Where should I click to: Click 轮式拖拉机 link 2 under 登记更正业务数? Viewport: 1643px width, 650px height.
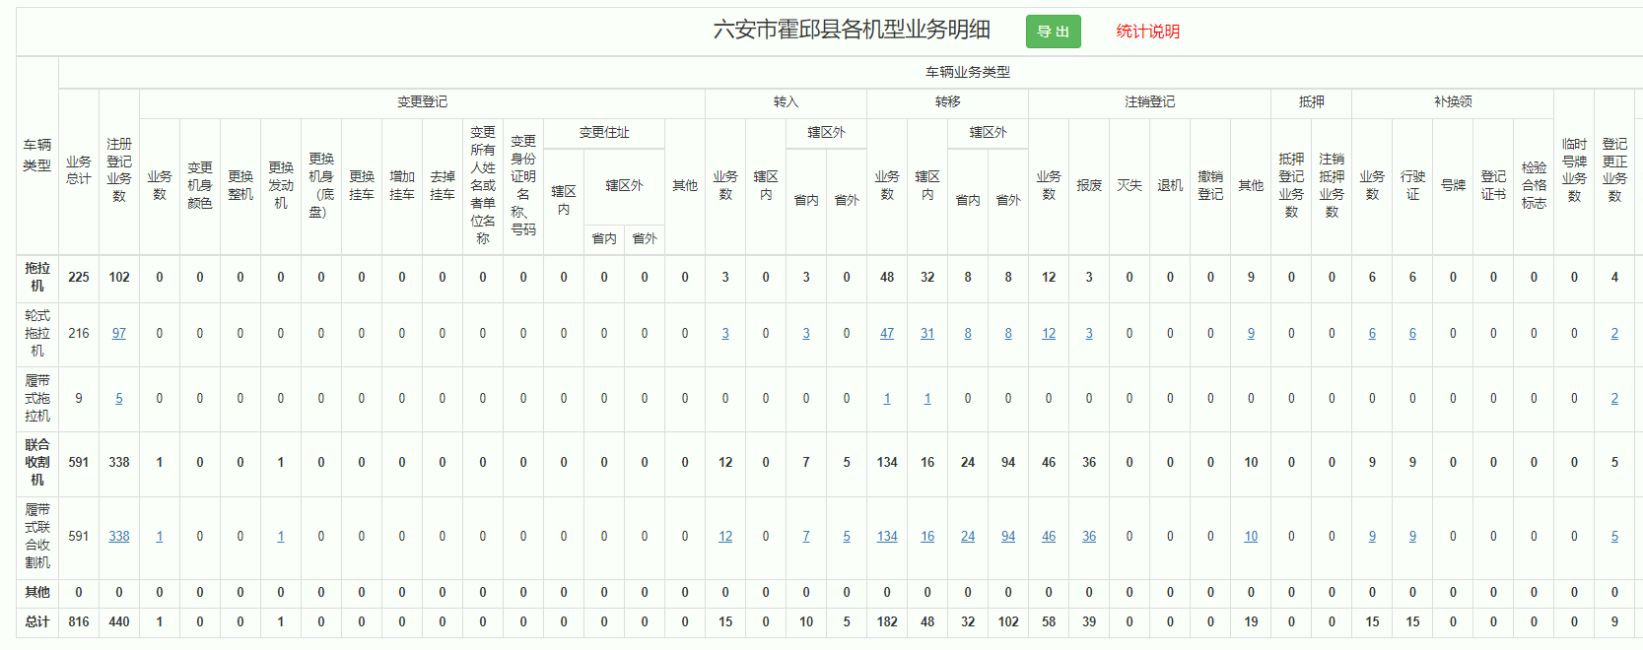click(x=1614, y=334)
